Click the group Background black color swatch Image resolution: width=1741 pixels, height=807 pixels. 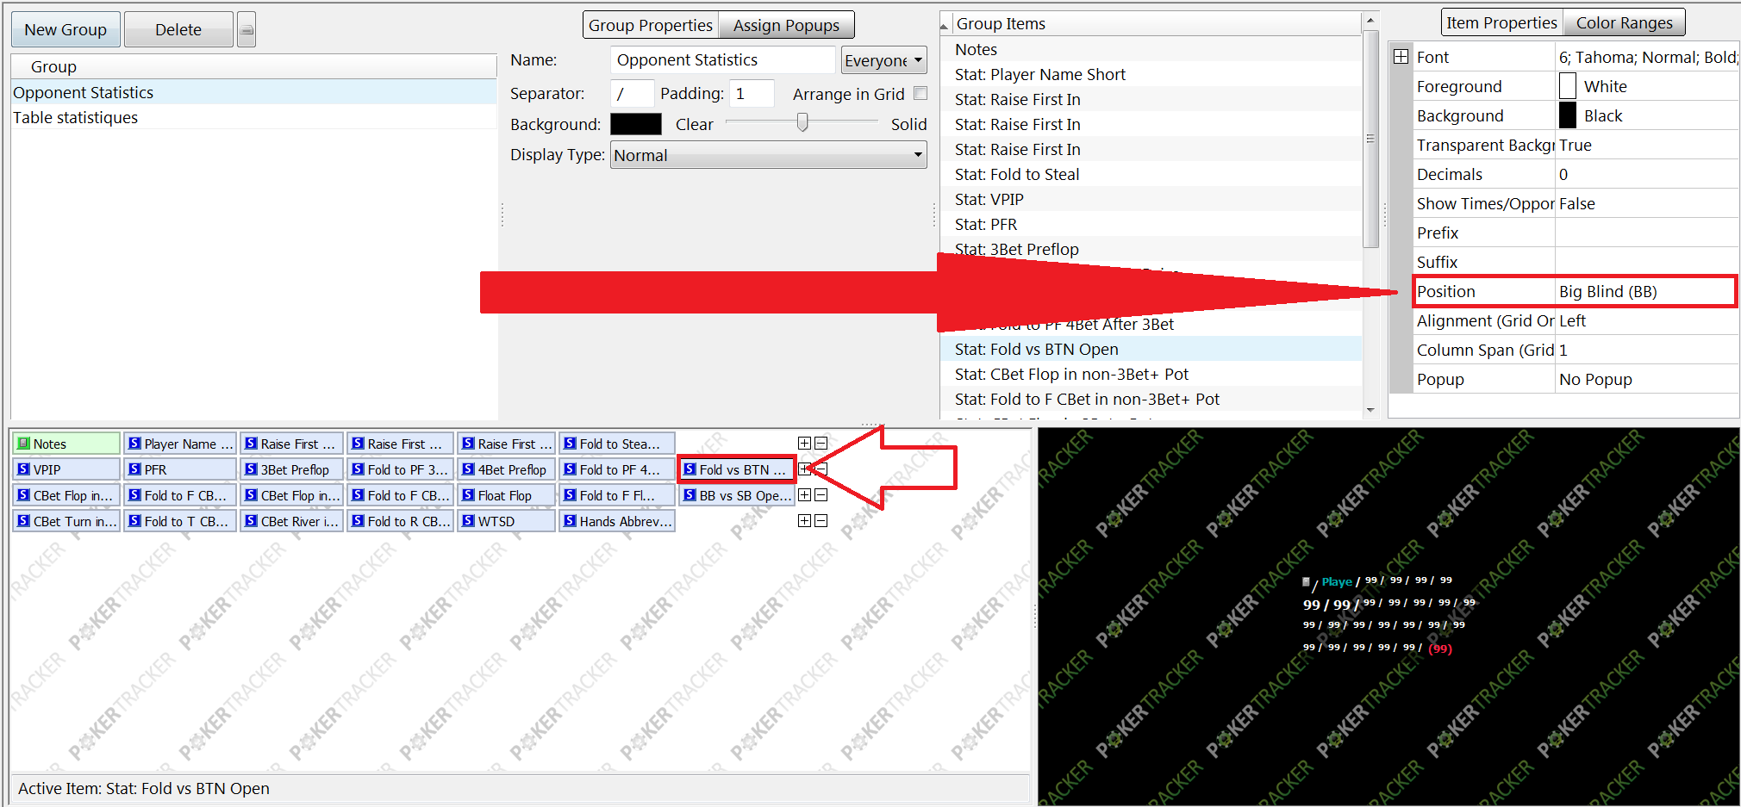click(x=636, y=124)
